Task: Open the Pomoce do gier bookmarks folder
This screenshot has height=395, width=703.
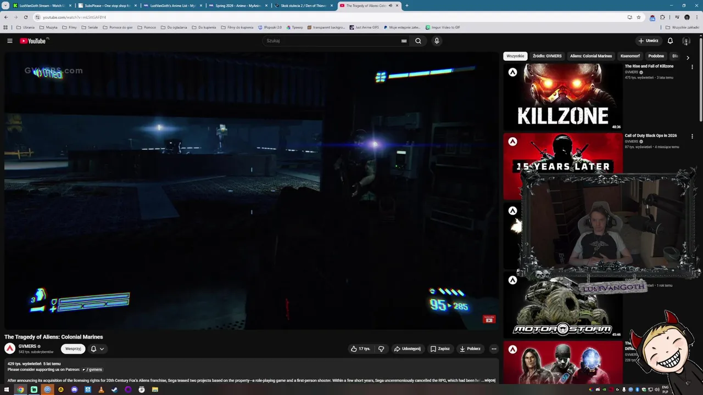Action: (x=118, y=27)
